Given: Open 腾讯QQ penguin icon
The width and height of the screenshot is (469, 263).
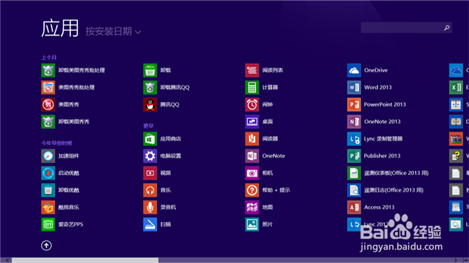Looking at the screenshot, I should coord(150,105).
